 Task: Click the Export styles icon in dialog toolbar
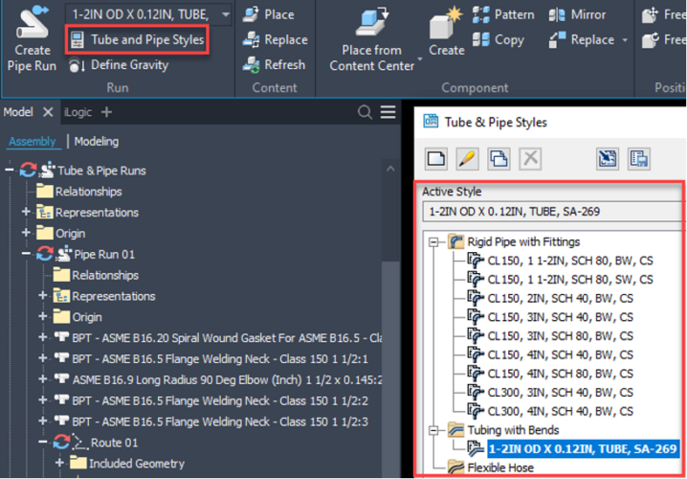[638, 159]
